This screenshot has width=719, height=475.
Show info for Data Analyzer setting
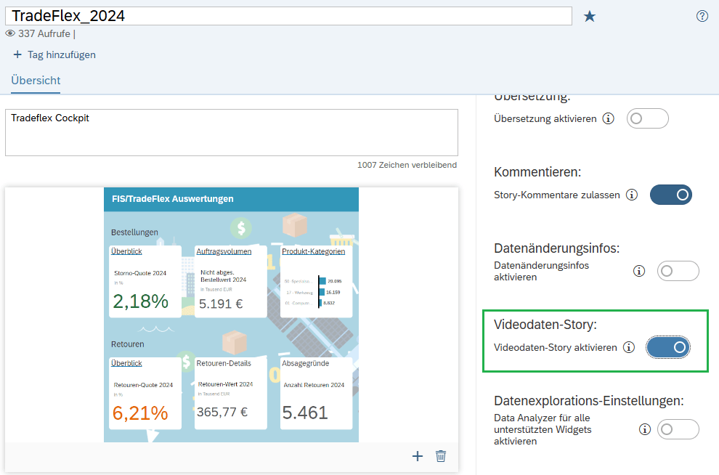pos(645,429)
